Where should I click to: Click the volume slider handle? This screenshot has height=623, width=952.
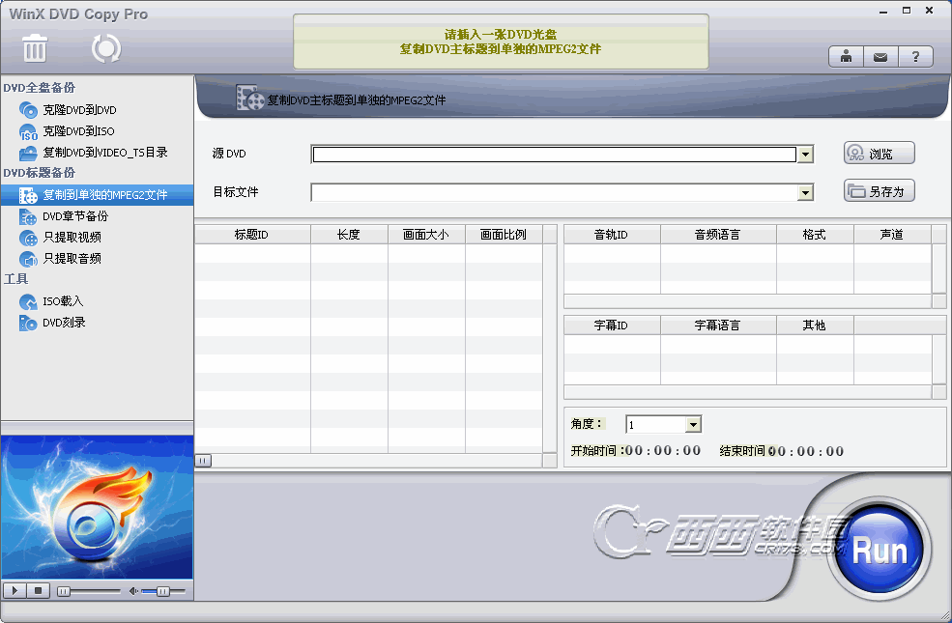(x=162, y=591)
